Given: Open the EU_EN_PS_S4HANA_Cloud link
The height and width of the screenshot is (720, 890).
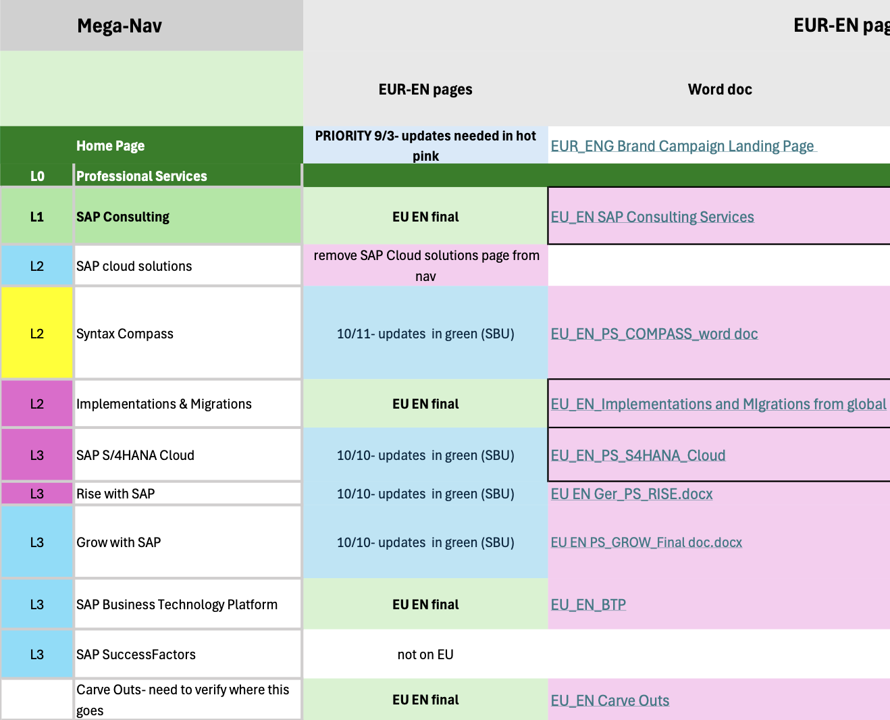Looking at the screenshot, I should click(638, 455).
